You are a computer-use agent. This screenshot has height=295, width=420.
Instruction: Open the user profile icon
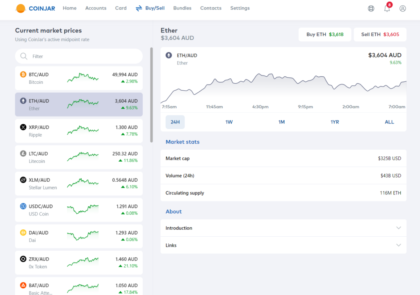point(403,9)
